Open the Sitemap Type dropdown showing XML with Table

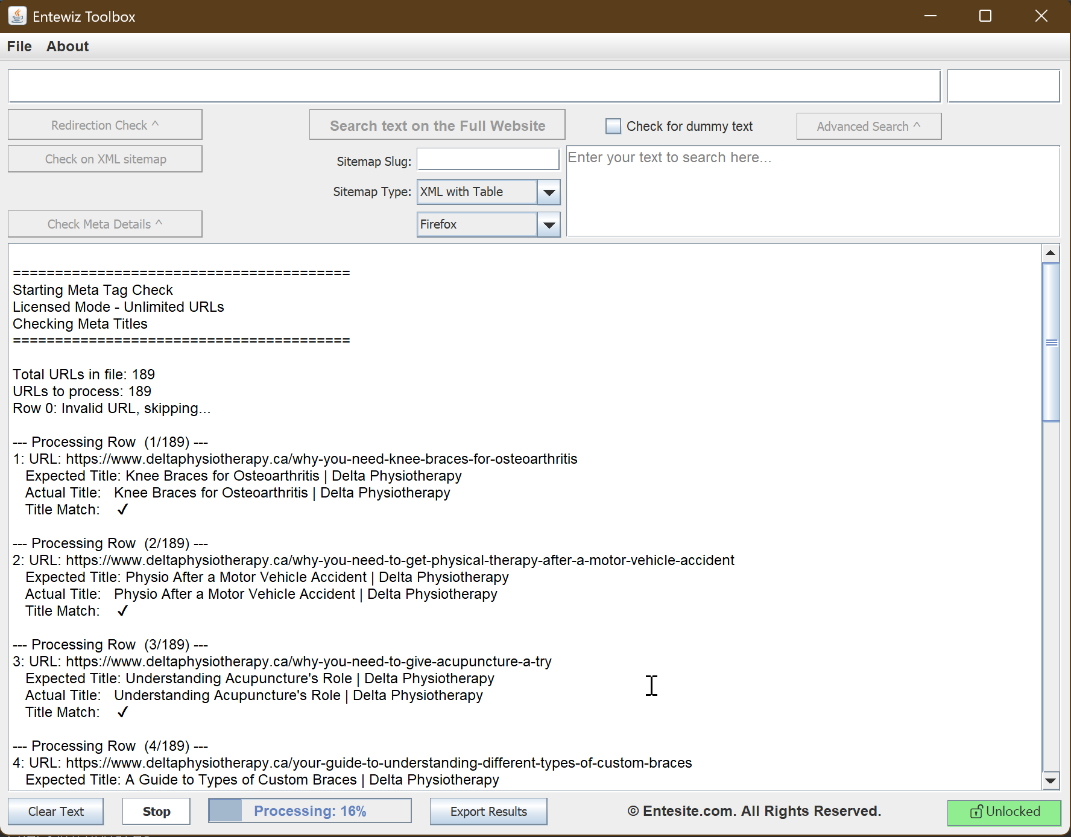(x=548, y=192)
